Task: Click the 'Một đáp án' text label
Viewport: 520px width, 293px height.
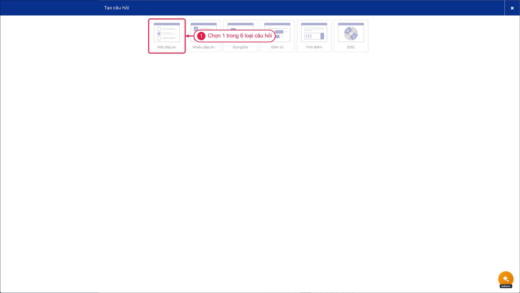Action: (x=167, y=47)
